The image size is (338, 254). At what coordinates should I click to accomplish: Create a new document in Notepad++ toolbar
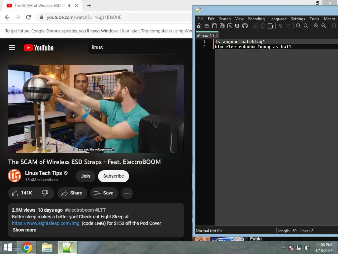[199, 26]
